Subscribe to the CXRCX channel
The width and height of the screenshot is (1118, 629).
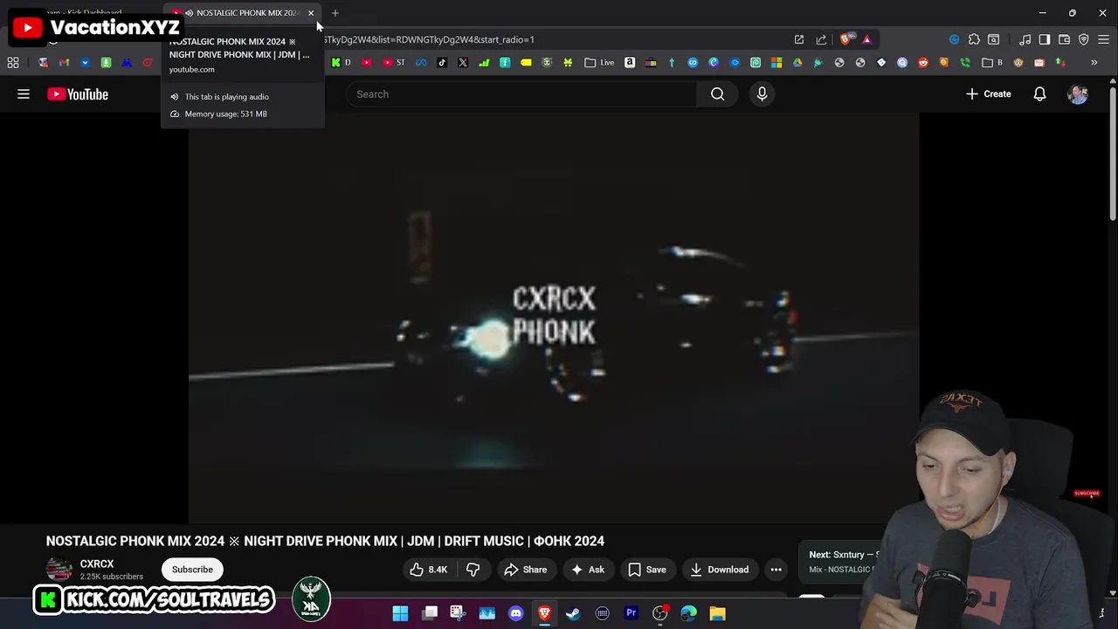192,570
